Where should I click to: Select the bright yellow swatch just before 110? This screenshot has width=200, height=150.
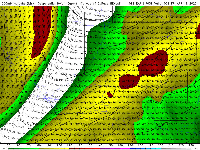coord(67,149)
